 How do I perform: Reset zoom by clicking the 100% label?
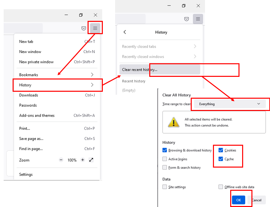pyautogui.click(x=72, y=160)
